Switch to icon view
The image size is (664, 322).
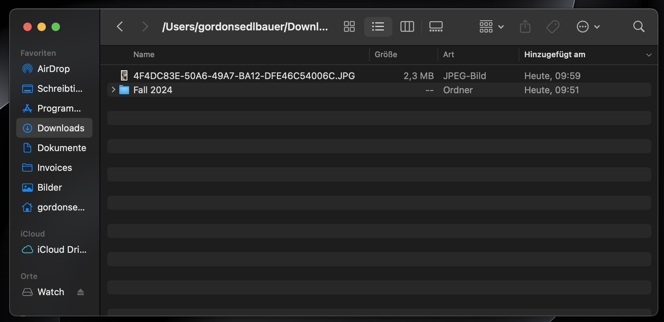[349, 26]
